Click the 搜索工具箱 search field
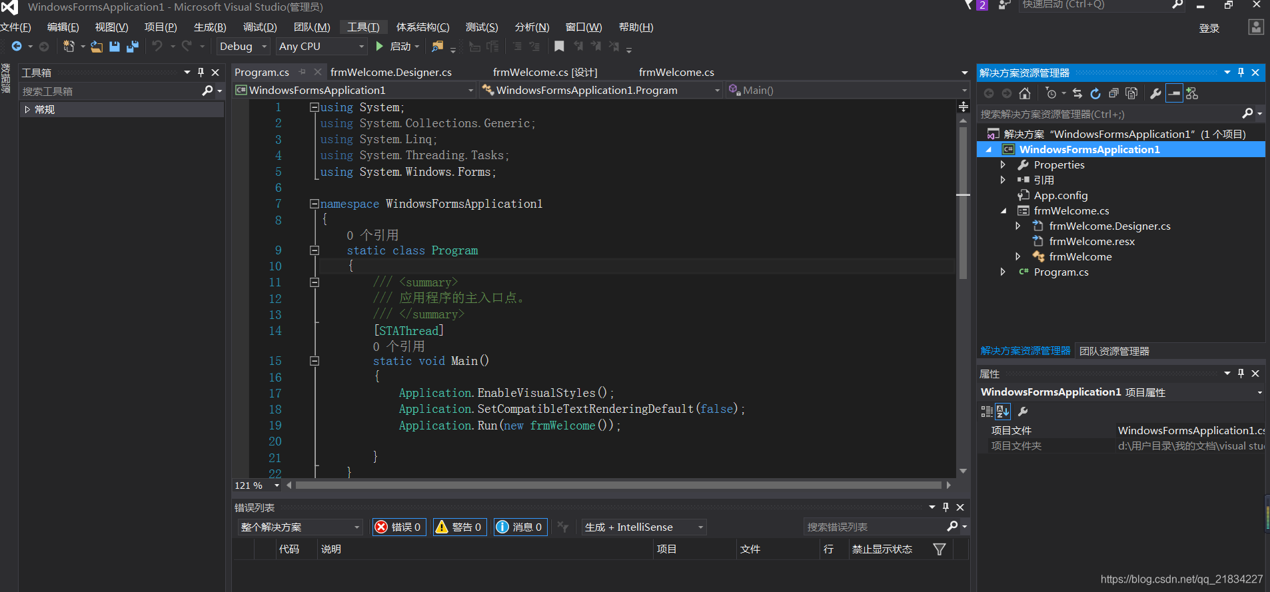 click(110, 91)
